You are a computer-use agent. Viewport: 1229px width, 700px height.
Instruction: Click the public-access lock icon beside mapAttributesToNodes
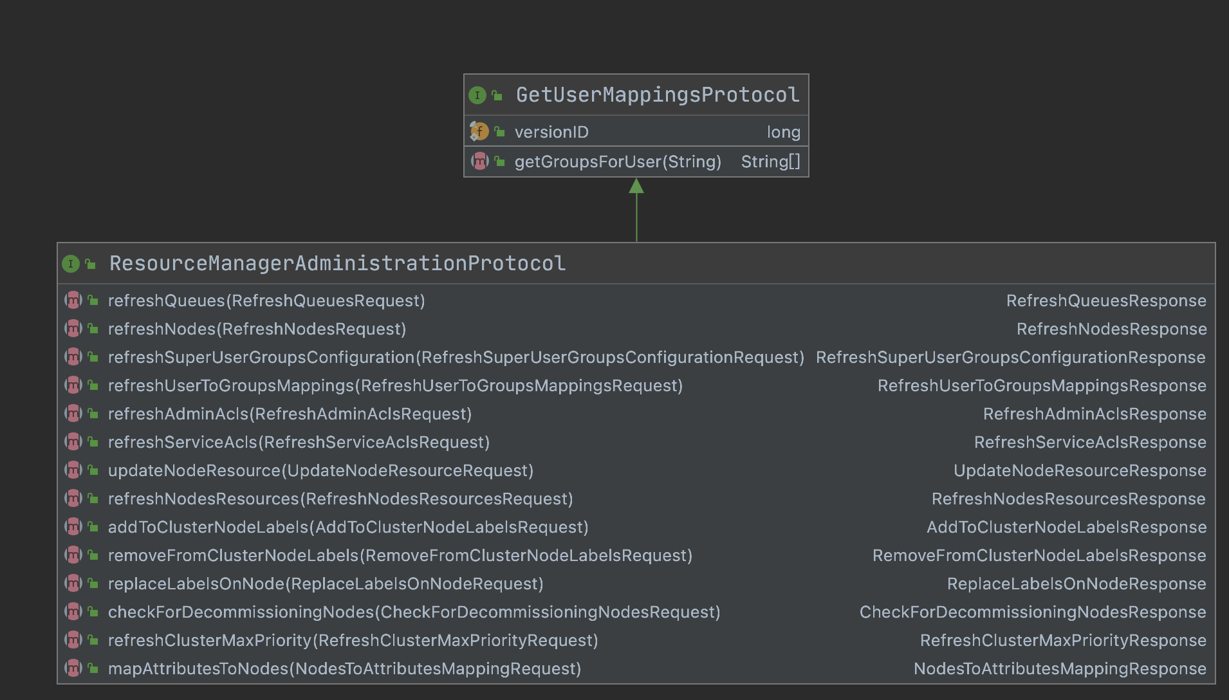pyautogui.click(x=93, y=668)
